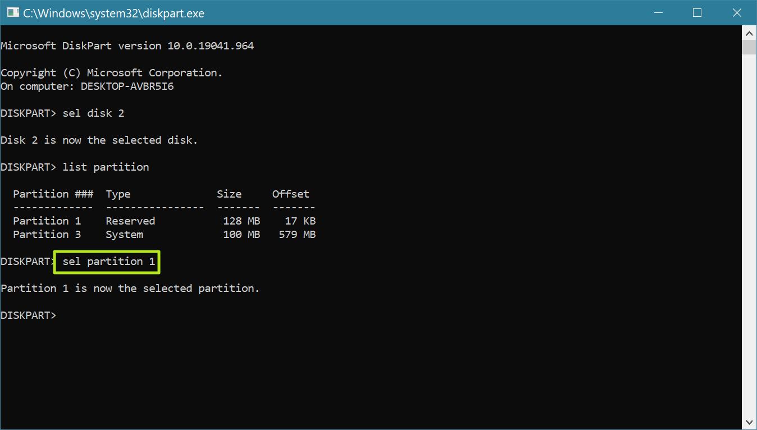Click the scrollbar up arrow
This screenshot has height=430, width=757.
click(749, 33)
